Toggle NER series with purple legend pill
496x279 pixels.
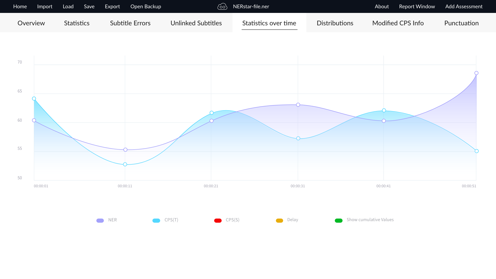click(100, 220)
